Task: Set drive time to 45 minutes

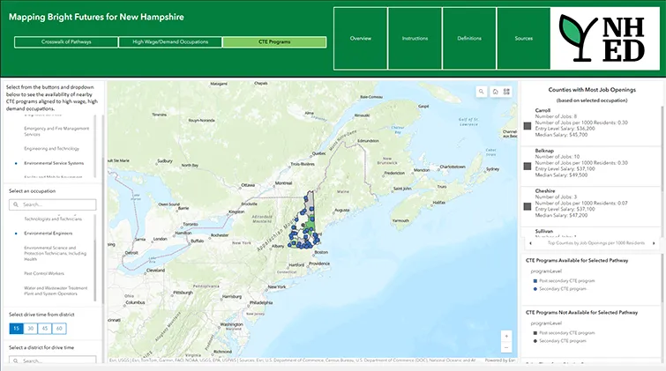Action: (x=45, y=329)
